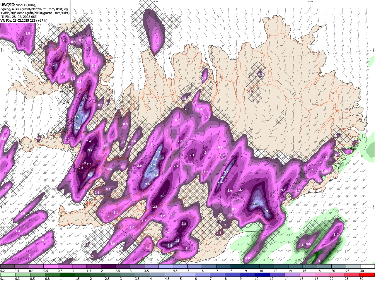Click the '(+17 h)' forecast offset text
Viewport: 375px width, 281px height.
[42, 20]
